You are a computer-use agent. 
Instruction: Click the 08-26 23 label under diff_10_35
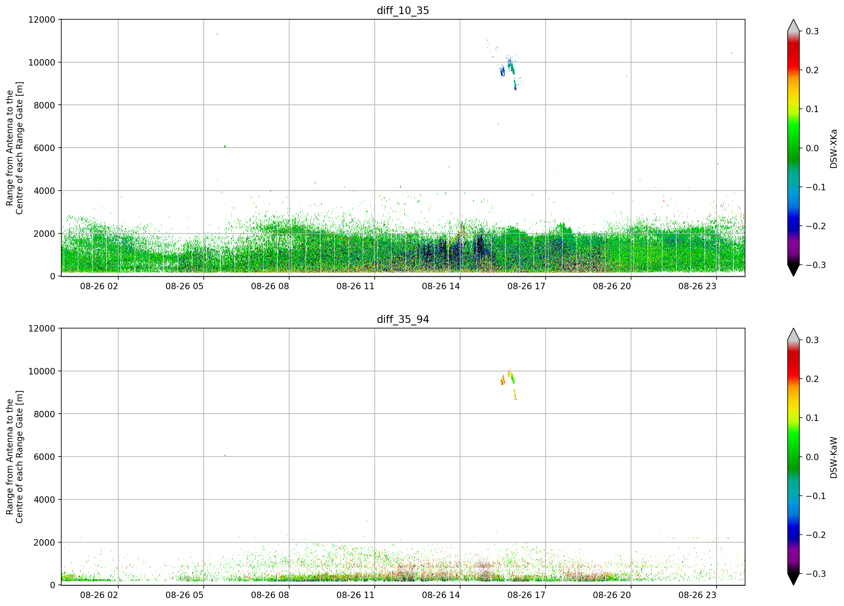click(697, 286)
